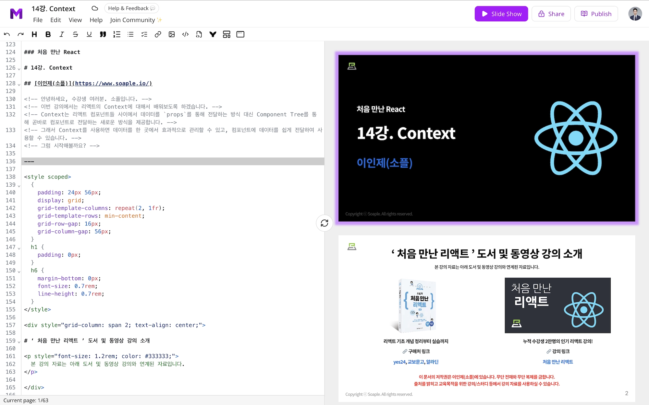
Task: Insert a blockquote
Action: 103,34
